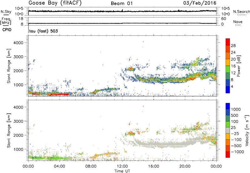This screenshot has width=250, height=173.
Task: Click the '16' label on Power color bar
Action: [233, 66]
